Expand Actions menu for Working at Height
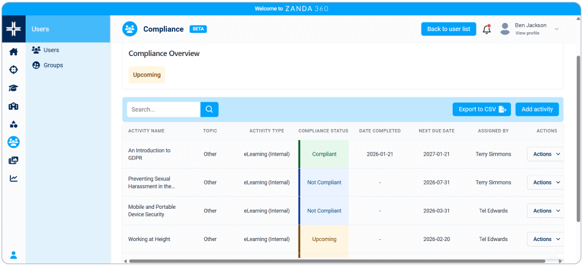Viewport: 583px width, 266px height. point(545,239)
